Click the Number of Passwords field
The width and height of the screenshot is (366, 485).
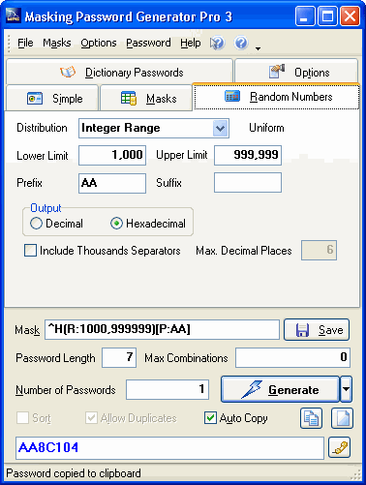168,389
